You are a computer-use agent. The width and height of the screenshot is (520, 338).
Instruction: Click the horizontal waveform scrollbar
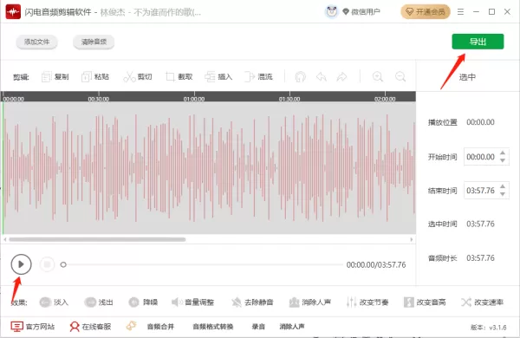tap(97, 239)
